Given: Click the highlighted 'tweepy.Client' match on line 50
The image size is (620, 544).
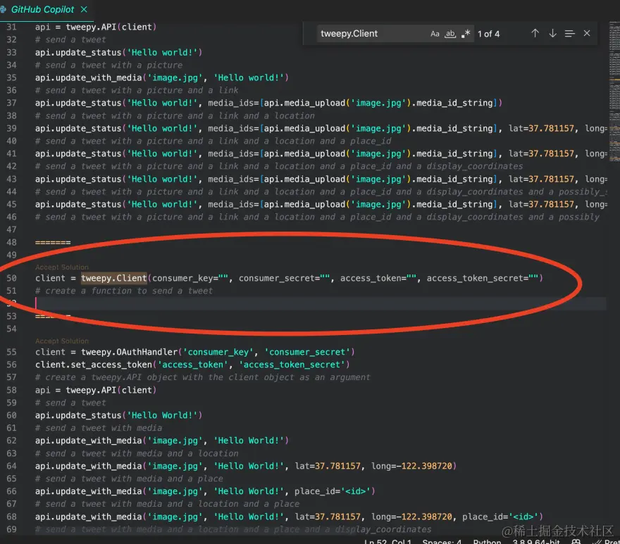Looking at the screenshot, I should pyautogui.click(x=114, y=278).
